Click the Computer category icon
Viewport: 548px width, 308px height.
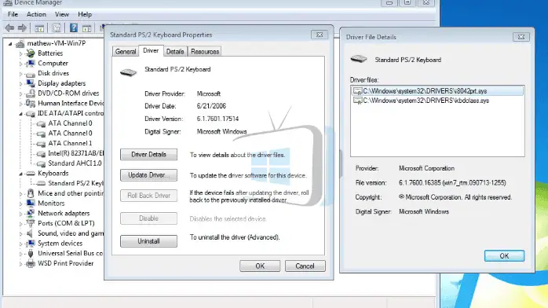click(x=31, y=64)
